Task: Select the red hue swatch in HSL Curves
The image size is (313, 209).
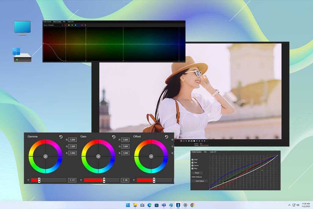Action: pyautogui.click(x=66, y=25)
